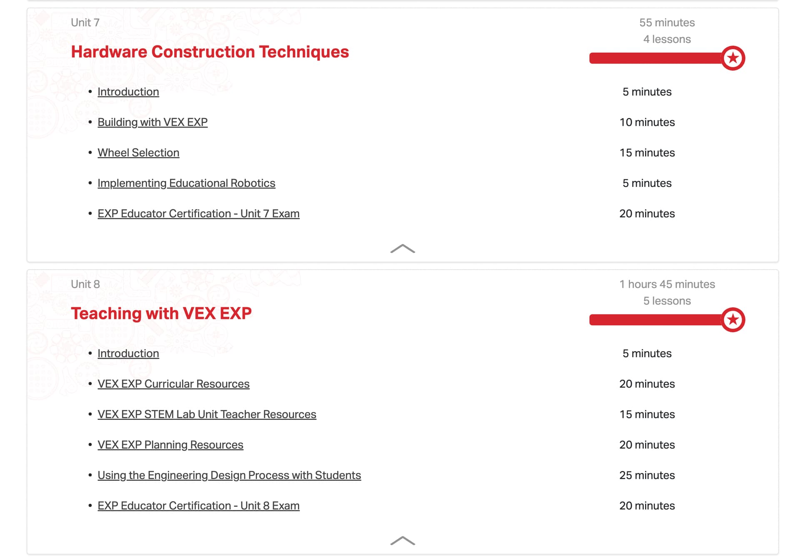Click the Unit 7 star completion badge
The image size is (800, 560).
point(733,58)
